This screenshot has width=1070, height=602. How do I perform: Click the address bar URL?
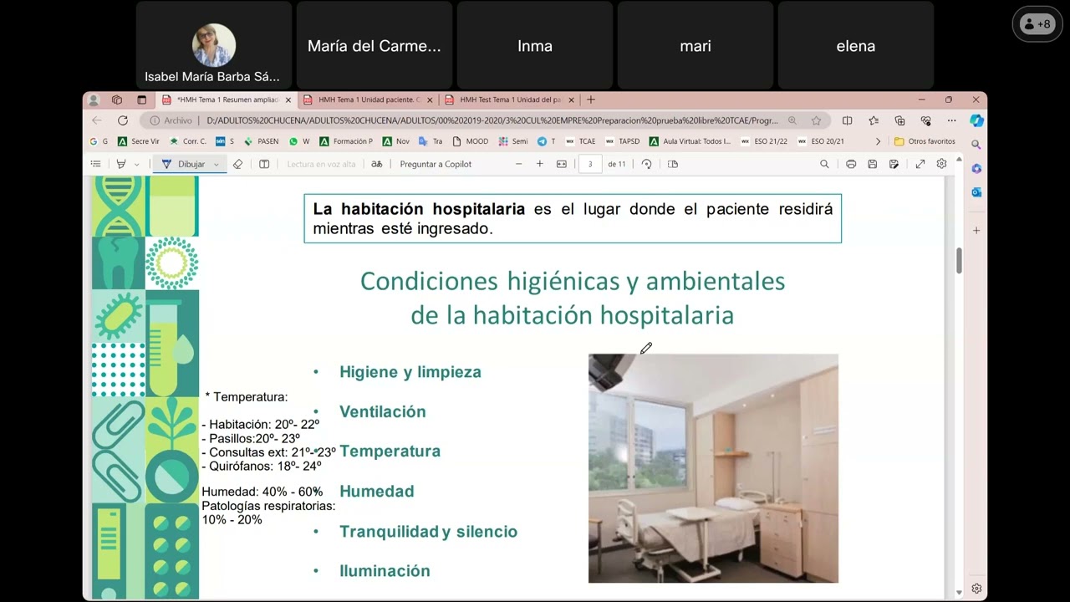click(492, 120)
